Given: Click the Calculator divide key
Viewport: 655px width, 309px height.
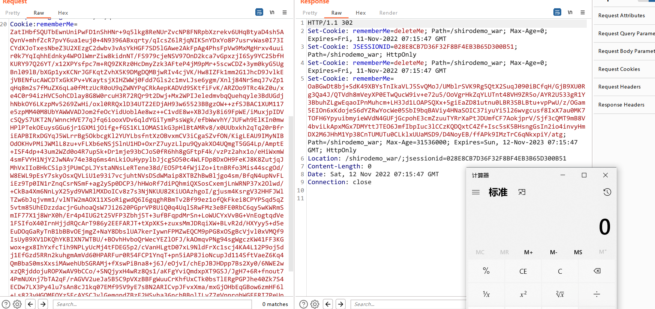Looking at the screenshot, I should 597,294.
